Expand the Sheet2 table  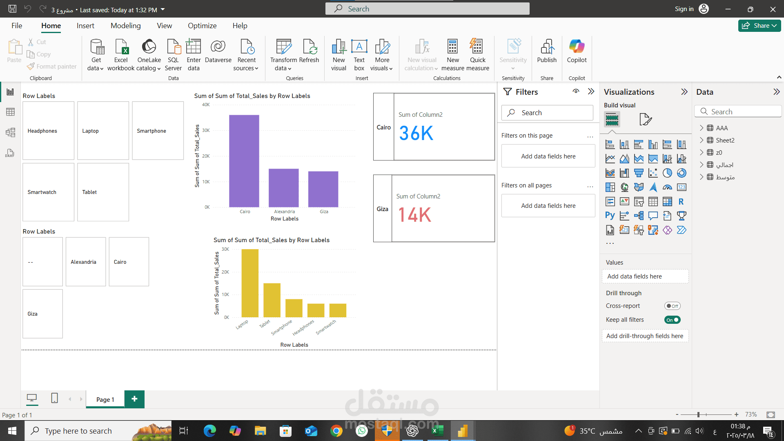tap(702, 140)
